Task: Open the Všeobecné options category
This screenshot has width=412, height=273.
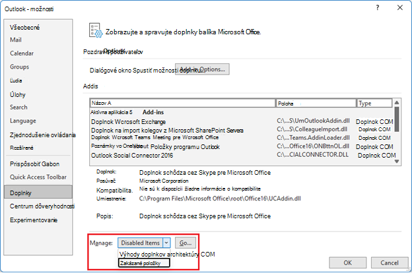Action: click(24, 27)
